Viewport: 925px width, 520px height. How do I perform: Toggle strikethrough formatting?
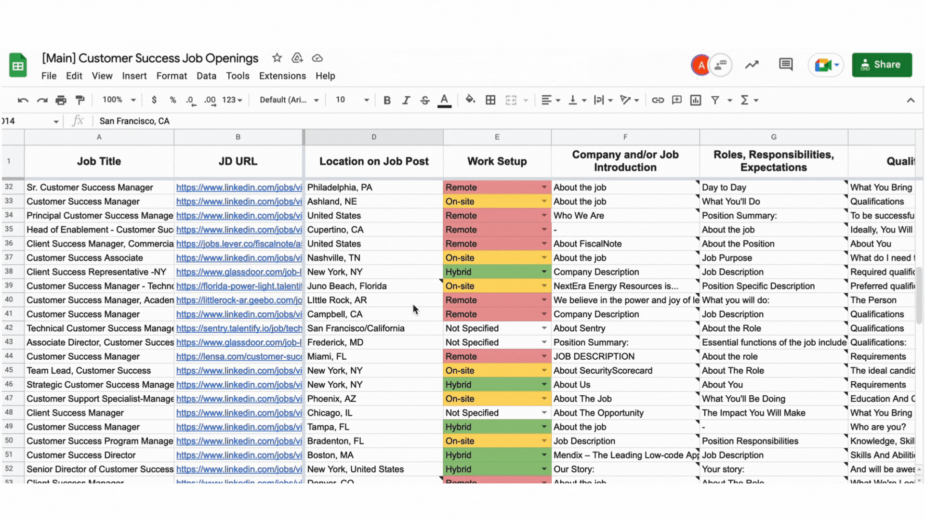[x=424, y=100]
